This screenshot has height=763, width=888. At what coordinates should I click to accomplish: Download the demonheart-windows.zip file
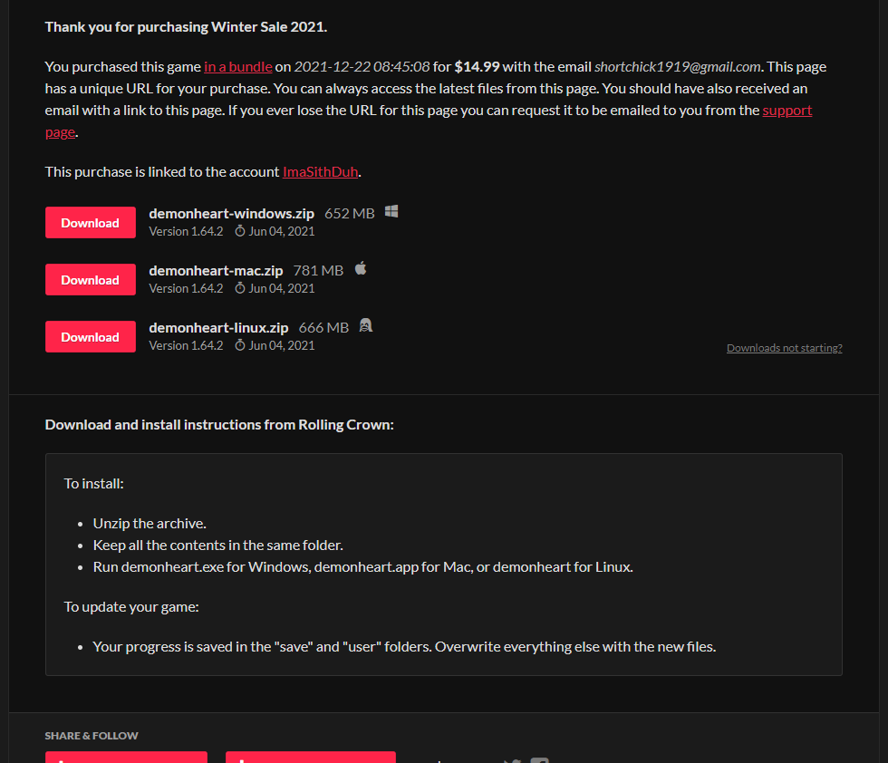(x=90, y=223)
